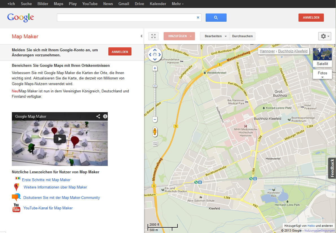The image size is (336, 233).
Task: Zoom out with the minus button
Action: (x=155, y=119)
